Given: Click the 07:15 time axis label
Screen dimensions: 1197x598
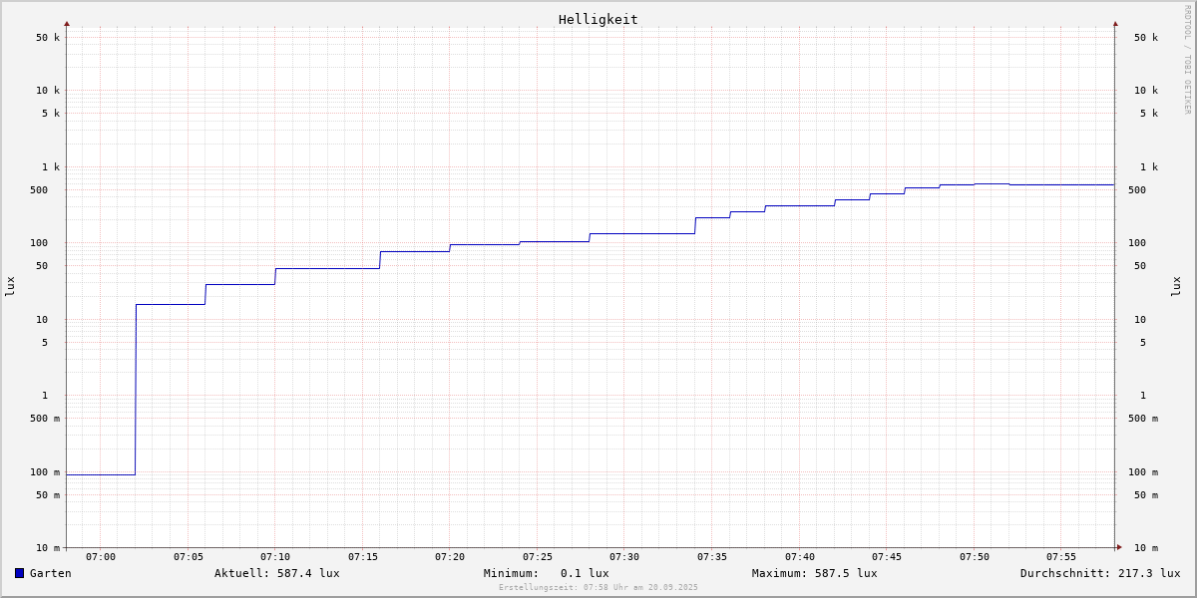Looking at the screenshot, I should [x=363, y=557].
